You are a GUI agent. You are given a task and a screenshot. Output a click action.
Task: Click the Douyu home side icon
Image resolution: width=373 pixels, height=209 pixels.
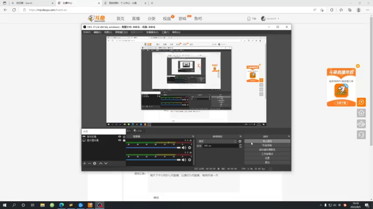pos(361,113)
